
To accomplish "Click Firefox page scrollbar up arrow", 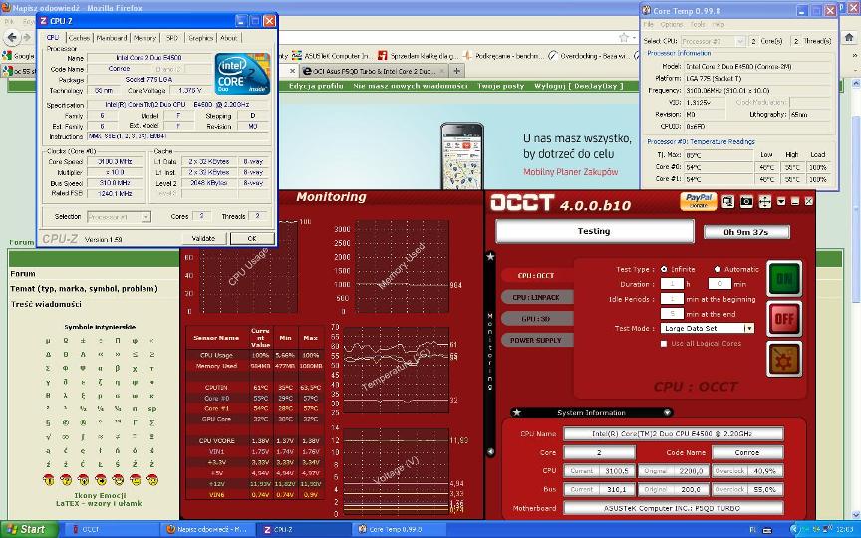I will click(855, 83).
